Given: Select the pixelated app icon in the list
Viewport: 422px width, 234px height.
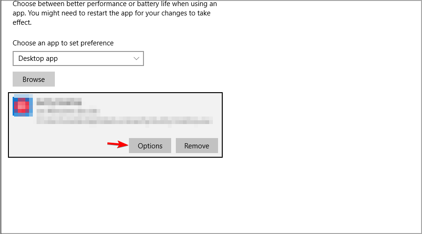Looking at the screenshot, I should click(x=23, y=105).
